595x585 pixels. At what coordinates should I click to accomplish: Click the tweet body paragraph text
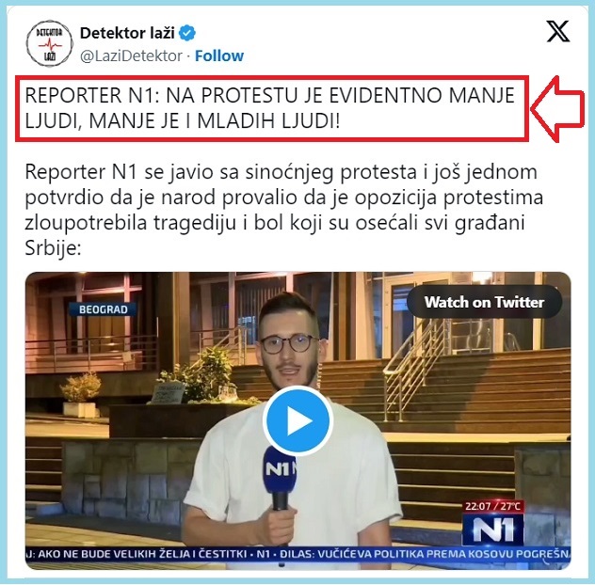(x=283, y=210)
